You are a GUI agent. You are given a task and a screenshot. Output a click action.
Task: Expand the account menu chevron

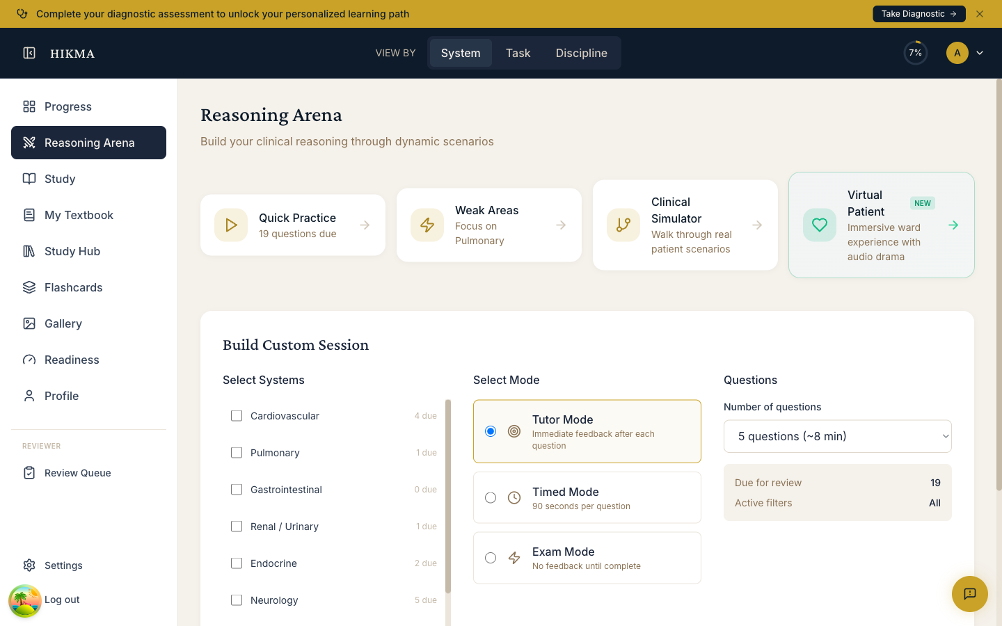[980, 53]
